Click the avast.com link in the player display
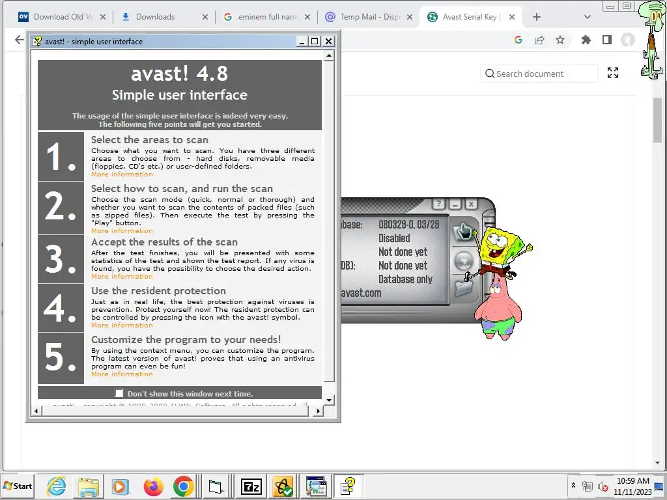Image resolution: width=667 pixels, height=500 pixels. point(361,293)
